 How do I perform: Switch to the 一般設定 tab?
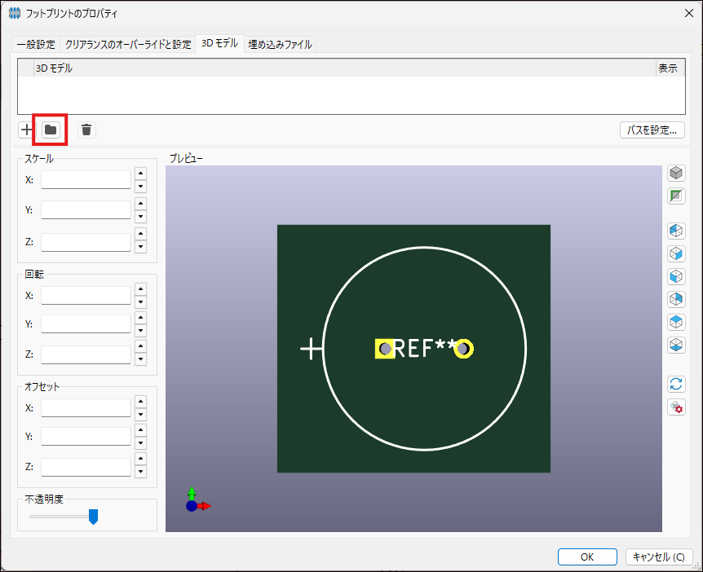click(x=36, y=45)
